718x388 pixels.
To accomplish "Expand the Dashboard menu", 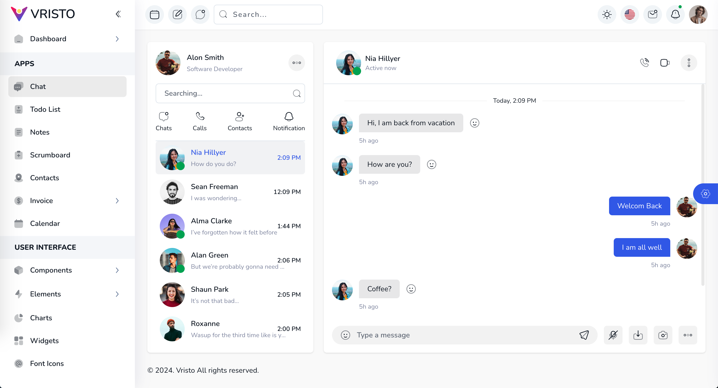I will coord(67,39).
